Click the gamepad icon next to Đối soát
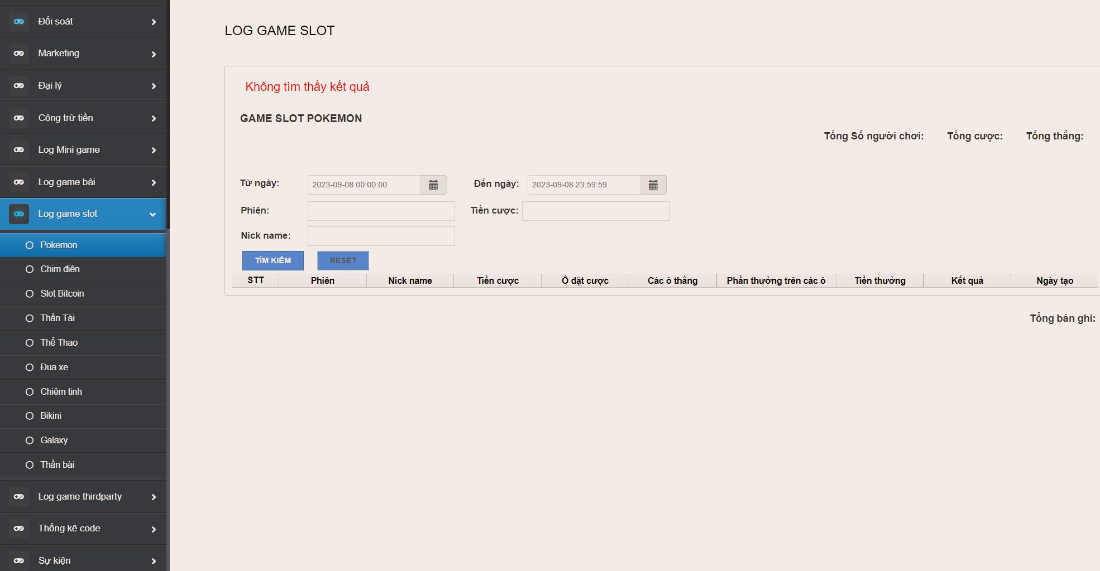This screenshot has height=571, width=1100. click(19, 22)
